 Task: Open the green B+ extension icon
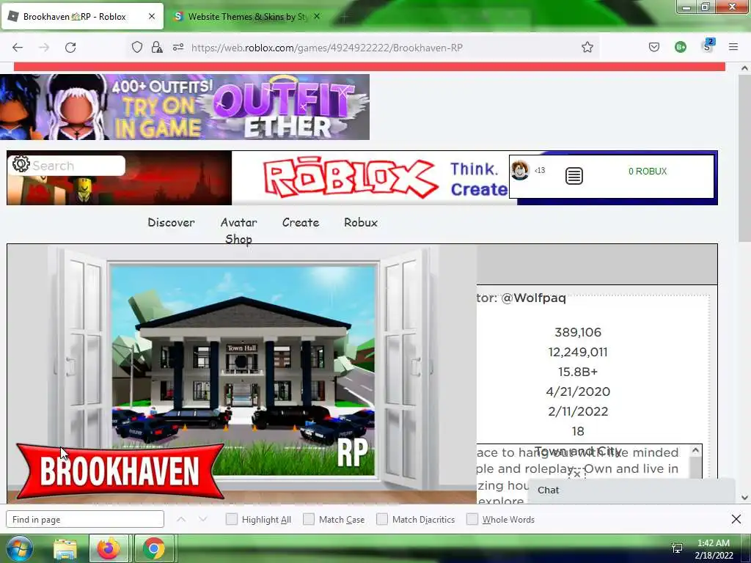680,47
